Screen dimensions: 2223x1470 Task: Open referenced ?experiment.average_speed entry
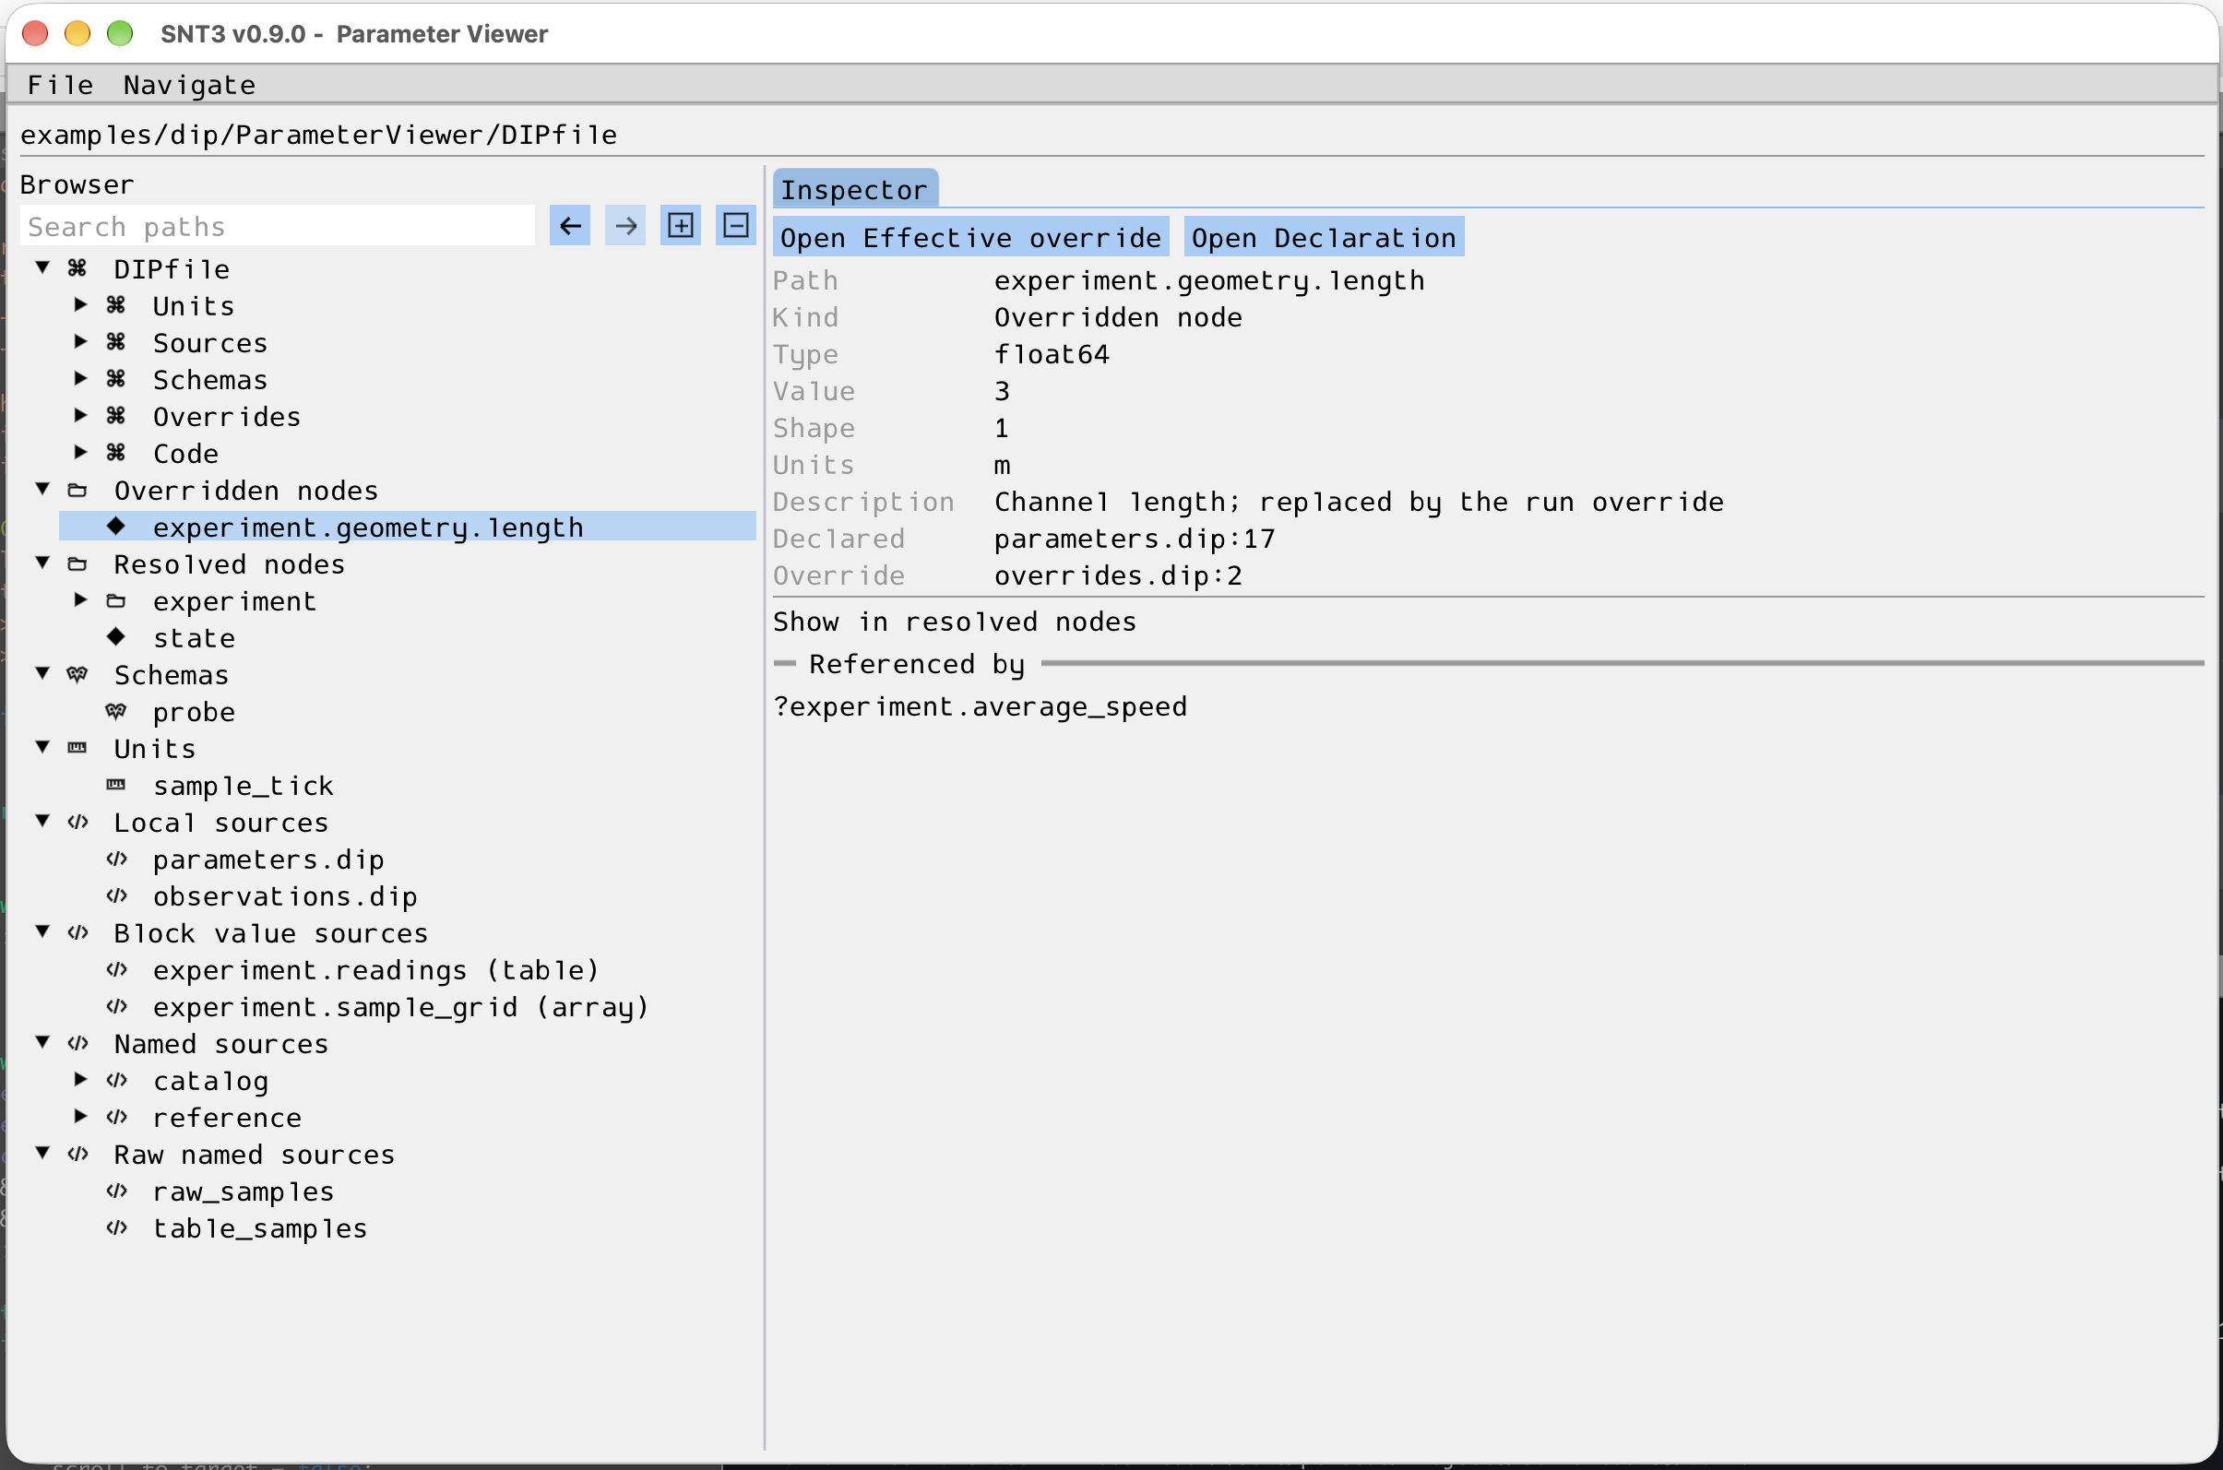[980, 705]
